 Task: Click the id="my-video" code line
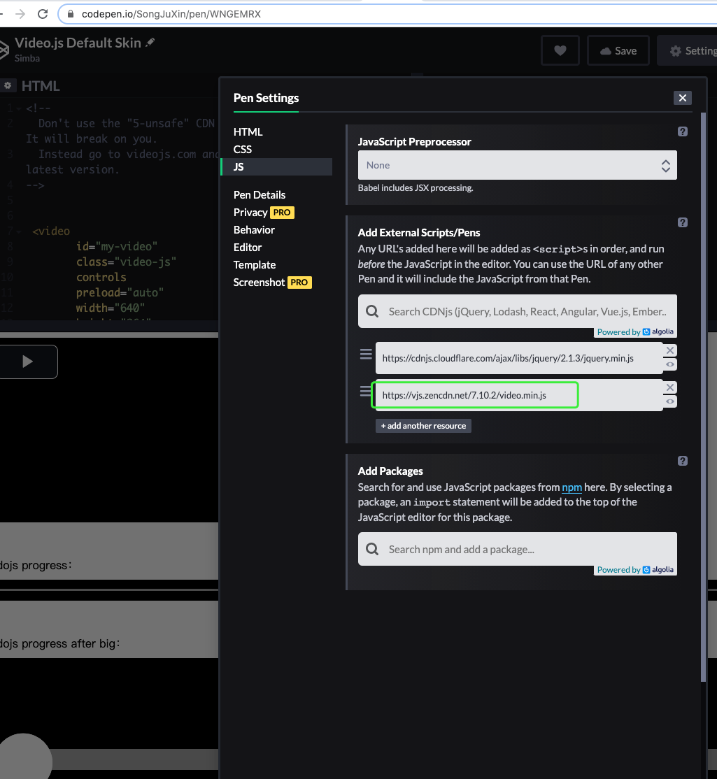[117, 246]
